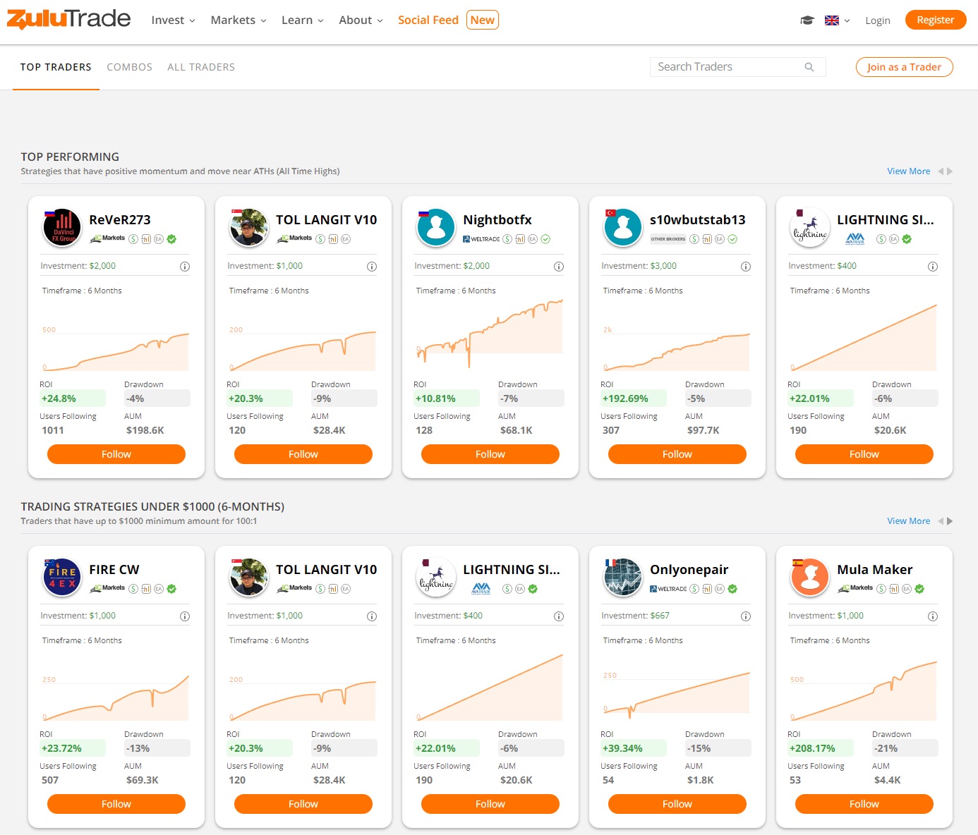Switch to the Combos tab
This screenshot has height=835, width=978.
pyautogui.click(x=129, y=67)
